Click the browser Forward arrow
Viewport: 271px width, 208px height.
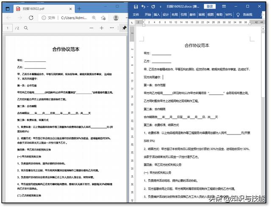(x=20, y=18)
